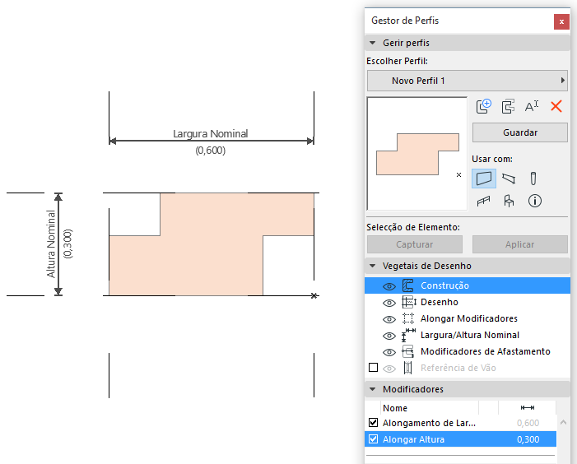The height and width of the screenshot is (464, 577).
Task: Hide the Construção layer eye
Action: tap(389, 286)
